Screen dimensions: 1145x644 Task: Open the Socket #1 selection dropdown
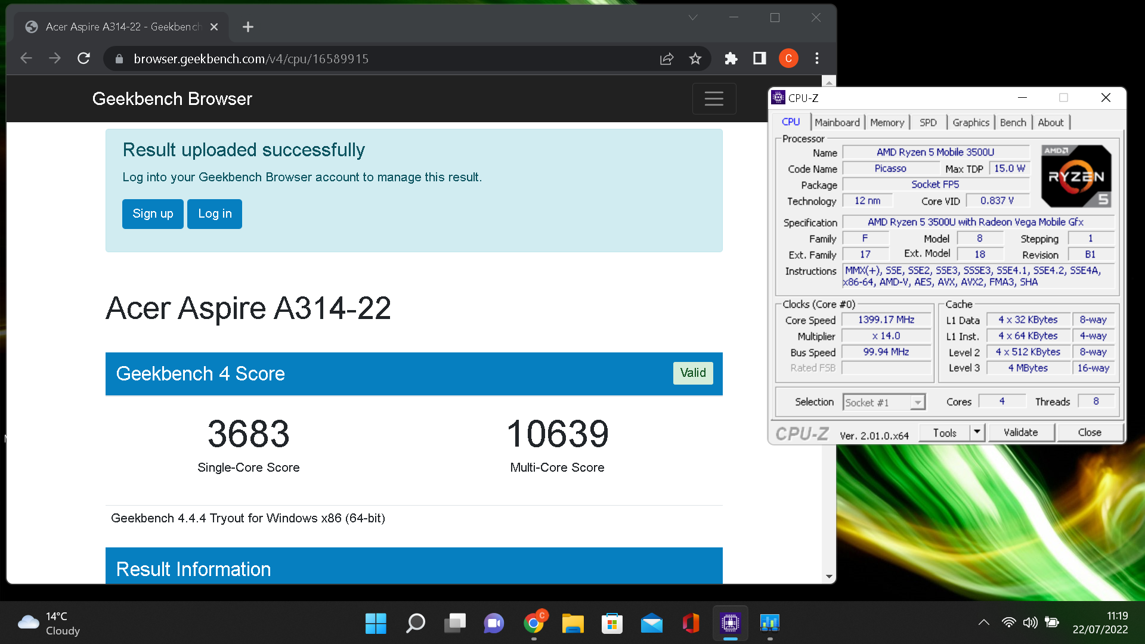click(x=884, y=402)
